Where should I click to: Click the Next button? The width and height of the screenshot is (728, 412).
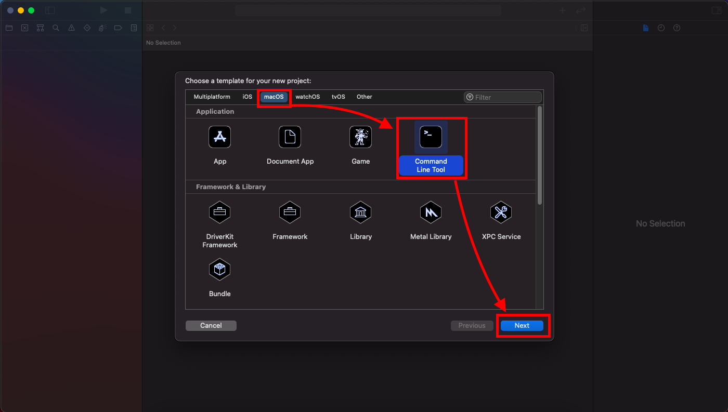click(x=522, y=326)
